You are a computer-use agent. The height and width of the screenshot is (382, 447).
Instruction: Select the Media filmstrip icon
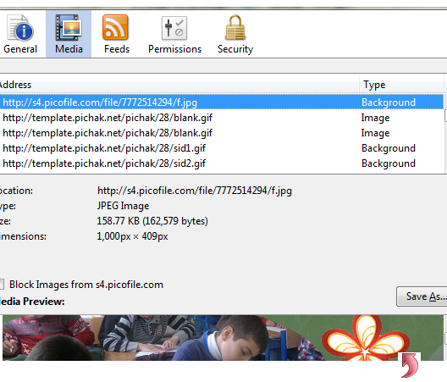click(69, 28)
